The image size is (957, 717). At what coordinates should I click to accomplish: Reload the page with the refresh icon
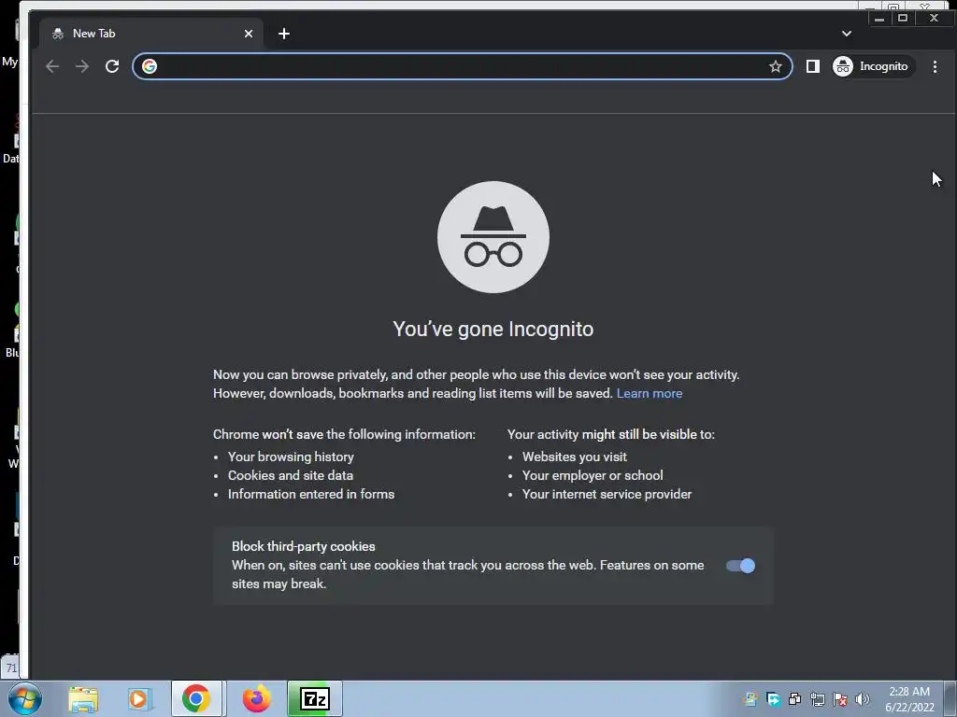[112, 66]
